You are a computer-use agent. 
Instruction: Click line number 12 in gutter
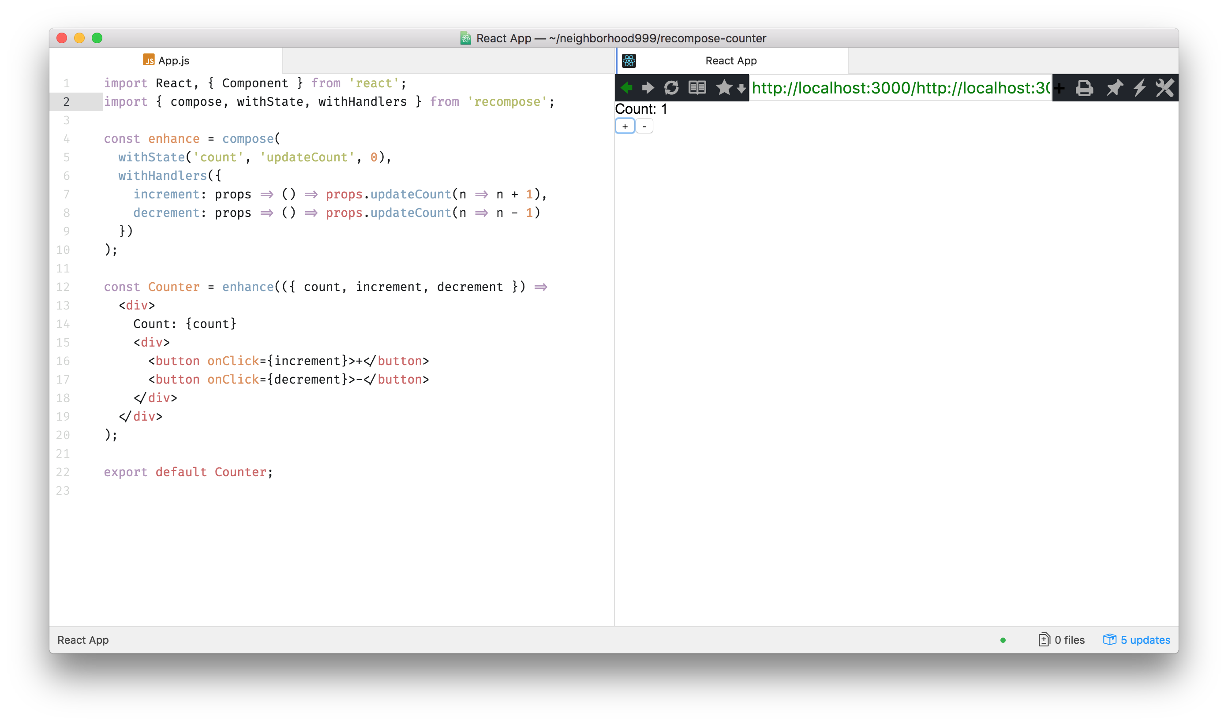coord(63,287)
